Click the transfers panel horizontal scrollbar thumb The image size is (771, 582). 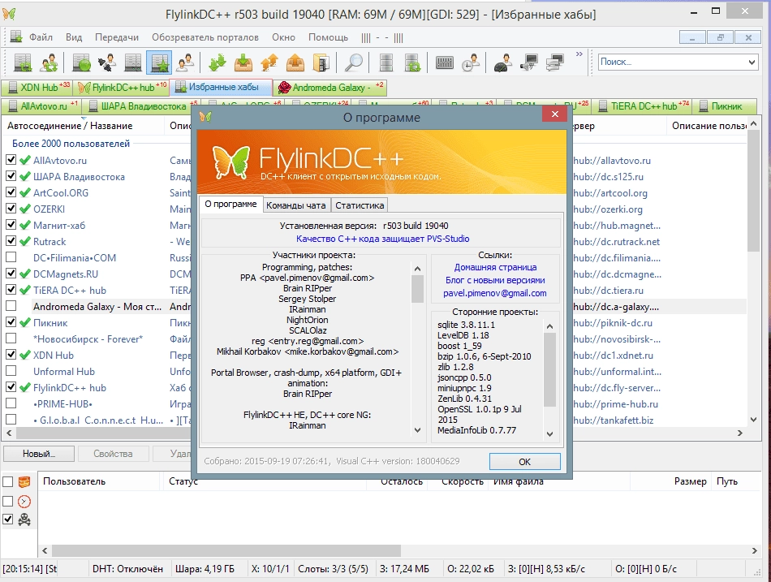click(226, 550)
